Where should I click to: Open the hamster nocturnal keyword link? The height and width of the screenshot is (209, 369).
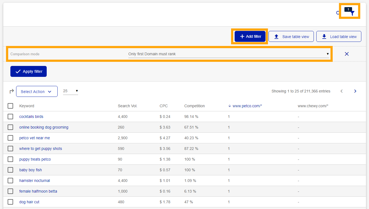[x=34, y=181]
